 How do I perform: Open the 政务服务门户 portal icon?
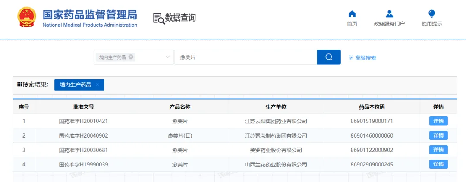click(389, 14)
